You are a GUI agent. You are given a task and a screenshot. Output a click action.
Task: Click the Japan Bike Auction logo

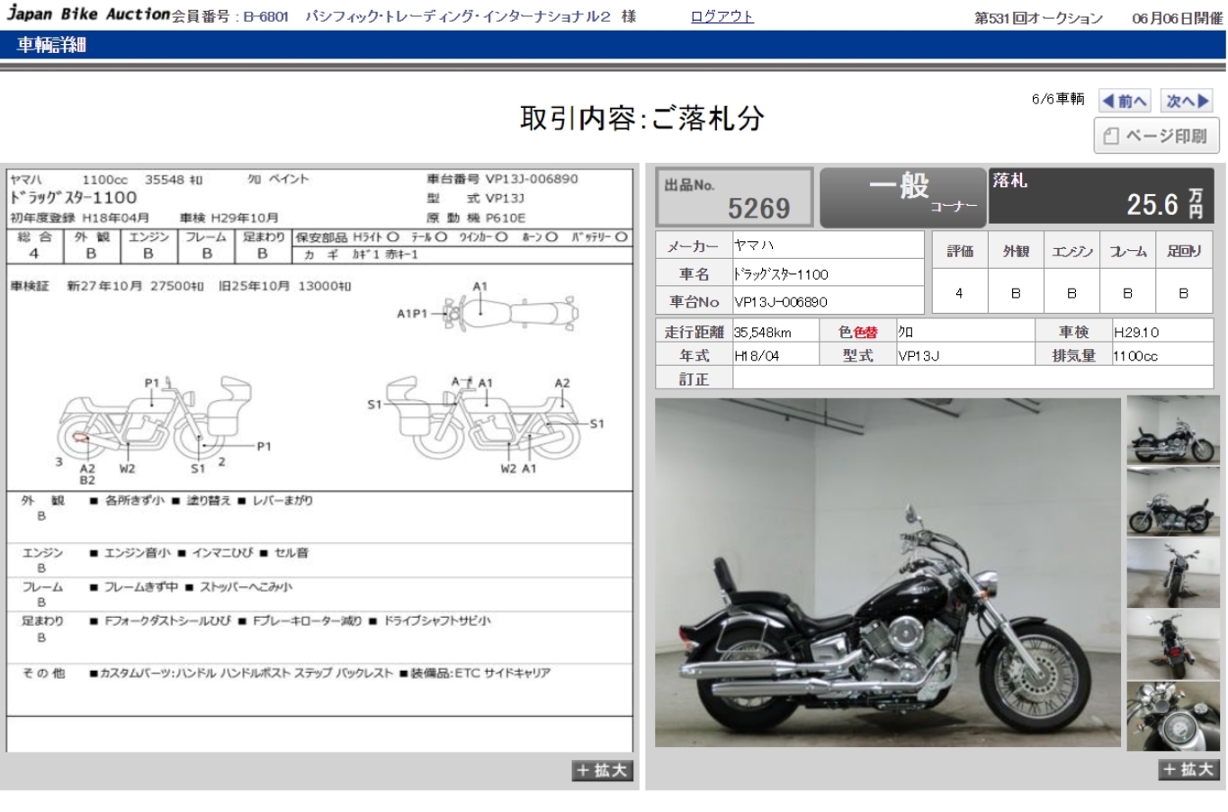click(88, 13)
